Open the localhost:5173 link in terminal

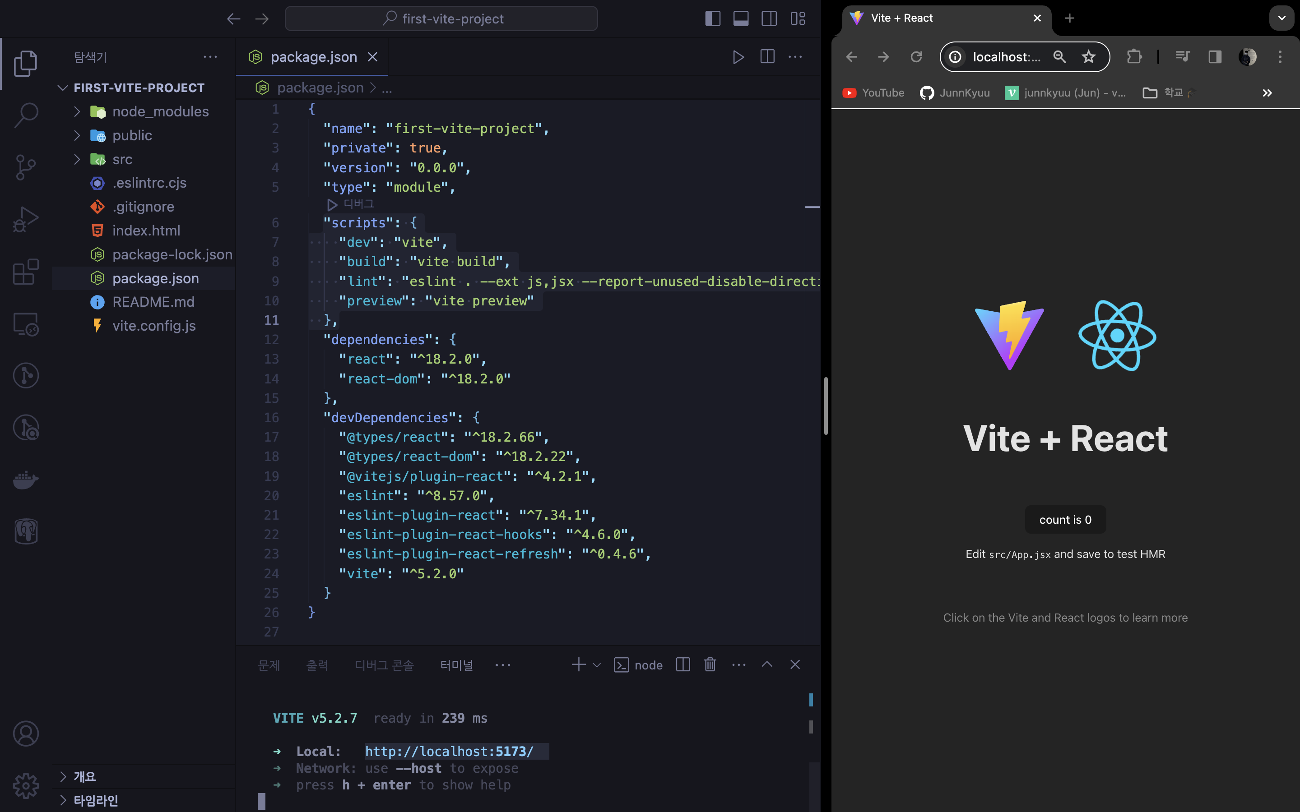pyautogui.click(x=449, y=751)
